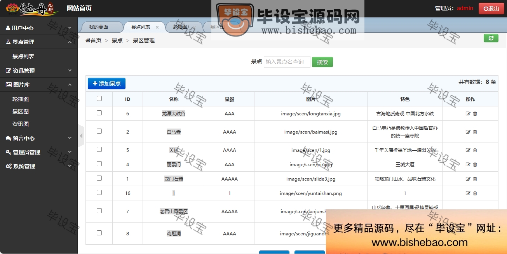Click the key icon beside 管理员管理
507x254 pixels.
(x=9, y=152)
